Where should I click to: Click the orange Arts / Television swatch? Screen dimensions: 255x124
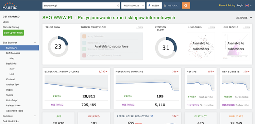[x=84, y=36]
